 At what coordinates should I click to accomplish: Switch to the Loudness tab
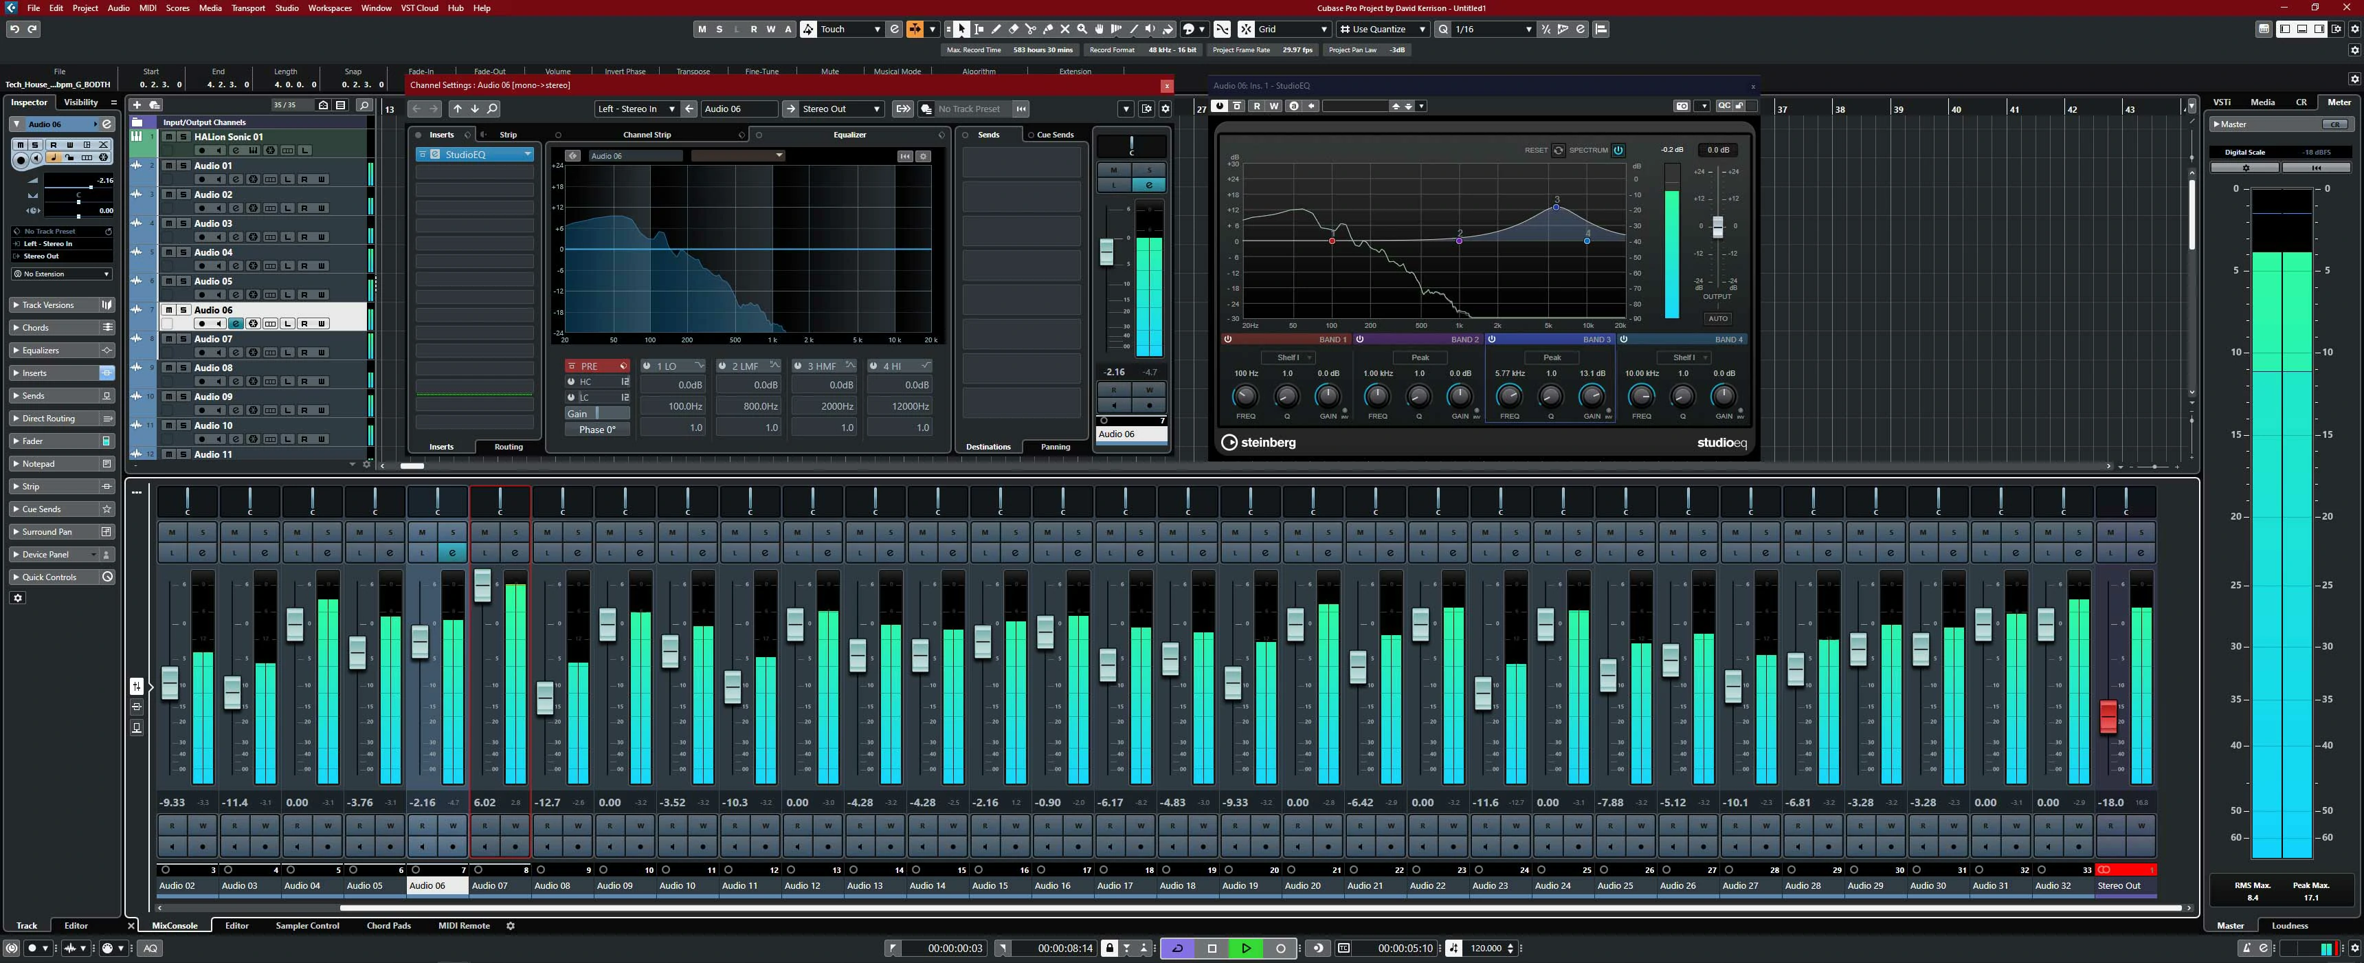click(x=2290, y=925)
